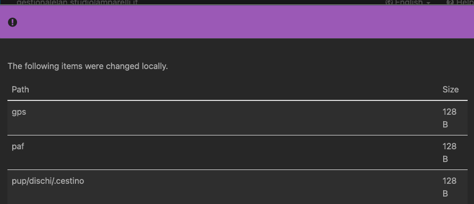Click the word 'paf' in the list

click(18, 146)
